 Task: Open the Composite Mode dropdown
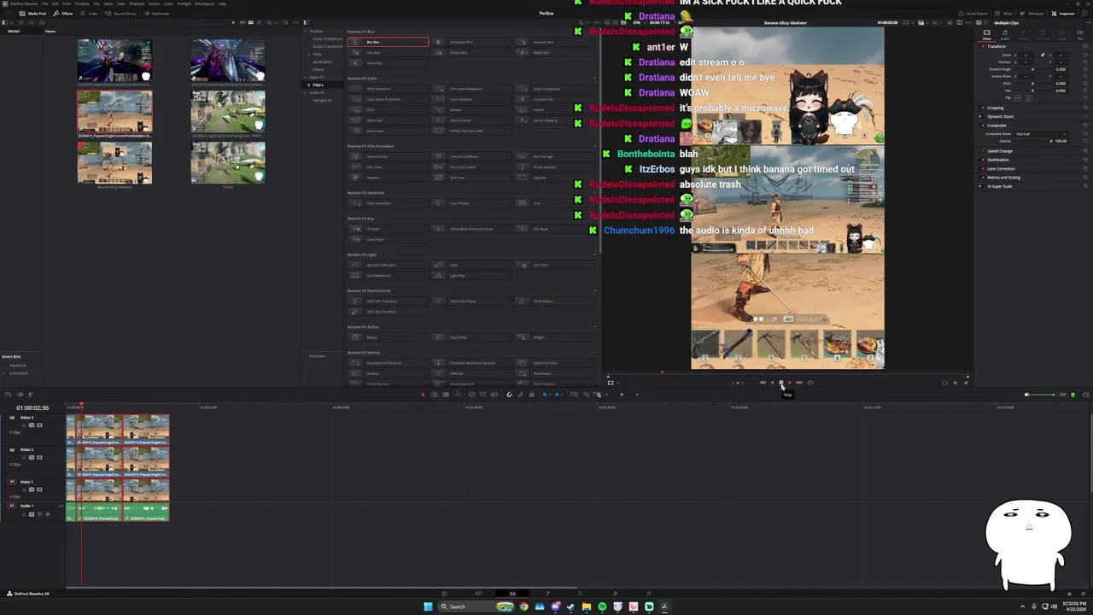coord(1041,134)
